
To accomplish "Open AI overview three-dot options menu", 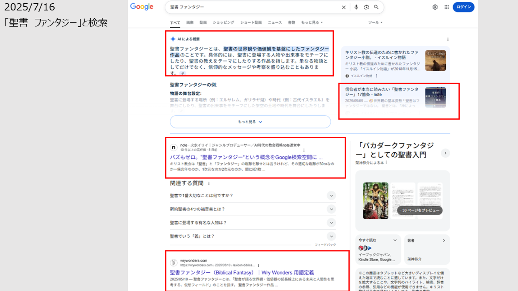I will point(448,39).
